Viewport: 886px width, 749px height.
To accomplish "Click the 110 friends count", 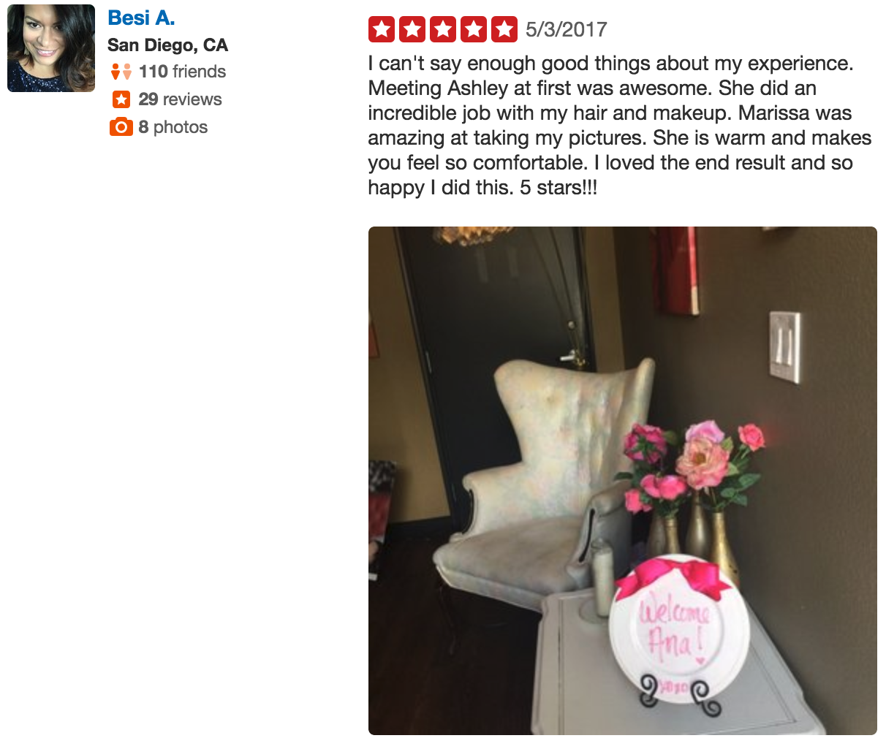I will [182, 72].
